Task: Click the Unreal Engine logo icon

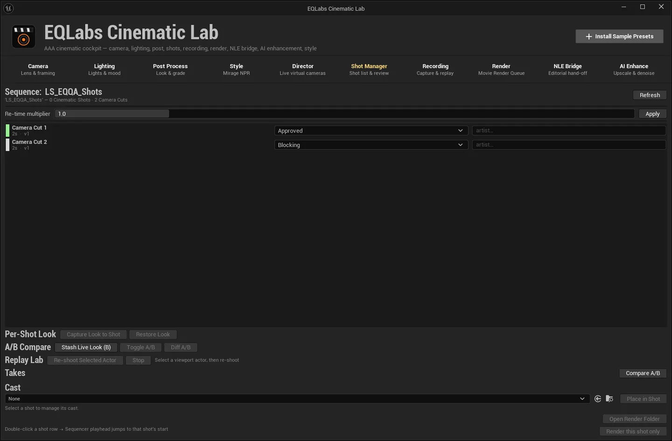Action: click(8, 8)
